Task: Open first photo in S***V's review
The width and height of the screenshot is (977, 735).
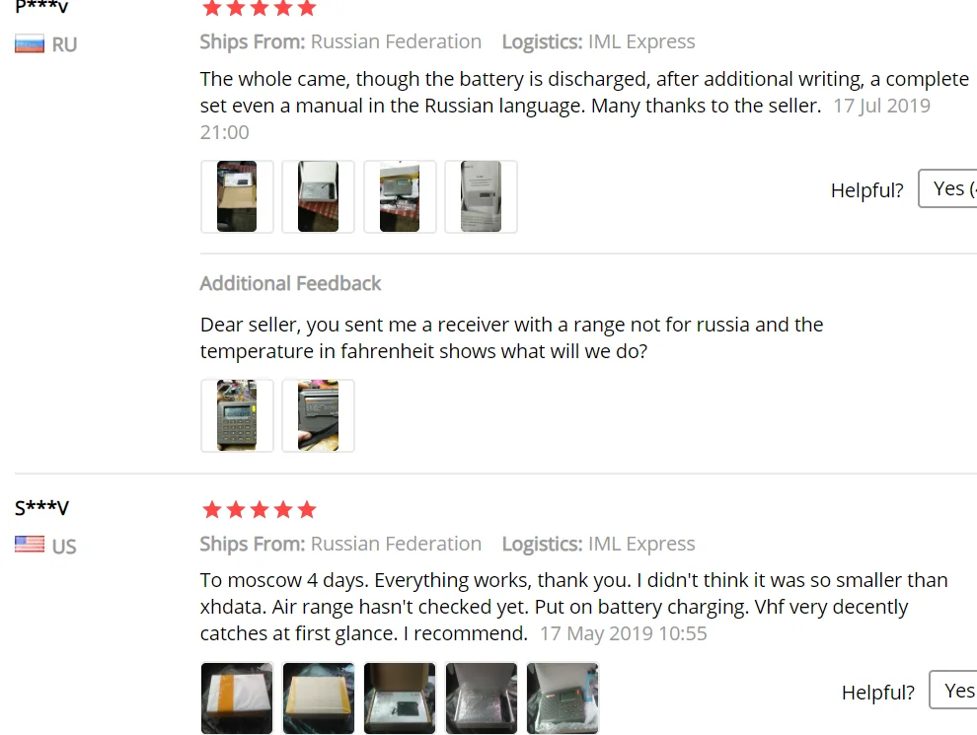Action: click(x=237, y=698)
